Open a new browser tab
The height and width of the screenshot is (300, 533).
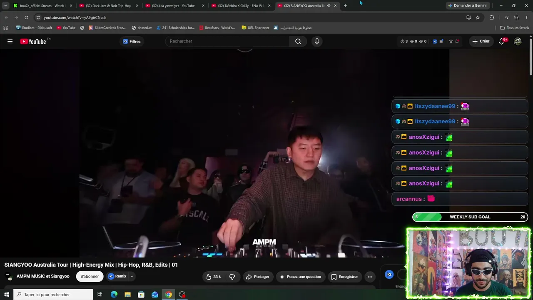[345, 6]
